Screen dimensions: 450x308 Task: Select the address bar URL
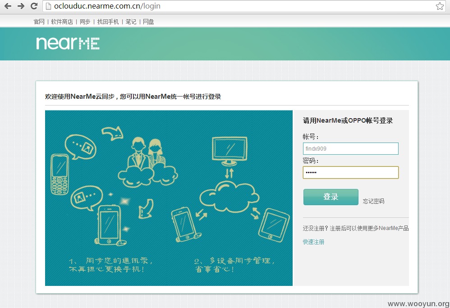[107, 6]
